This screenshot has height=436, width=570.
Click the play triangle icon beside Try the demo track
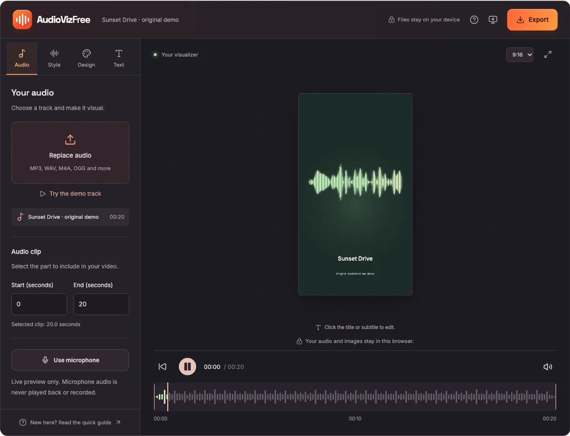tap(43, 194)
